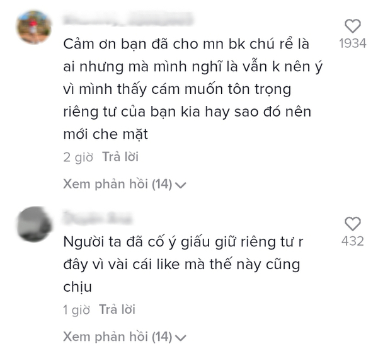Screen dimensions: 378x351
Task: Click the '1 giờ' timestamp
Action: tap(76, 310)
